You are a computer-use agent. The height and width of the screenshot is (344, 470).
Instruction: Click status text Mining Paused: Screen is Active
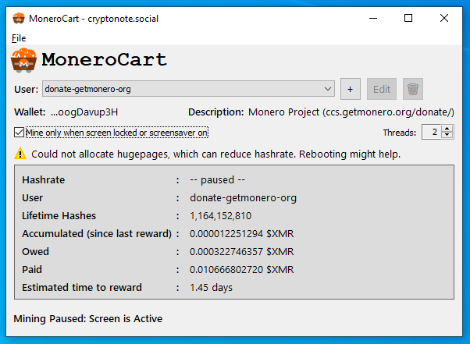(x=87, y=318)
